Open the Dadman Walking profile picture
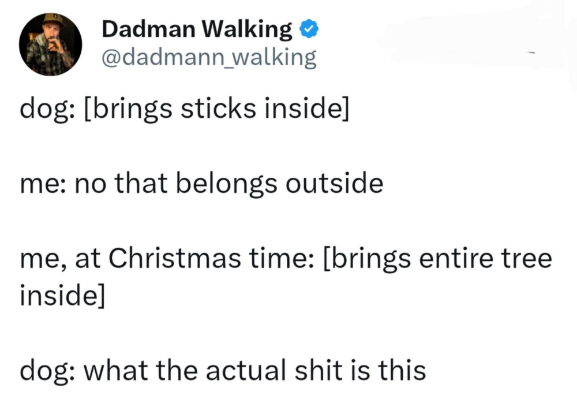Viewport: 577px width, 399px height. click(51, 44)
